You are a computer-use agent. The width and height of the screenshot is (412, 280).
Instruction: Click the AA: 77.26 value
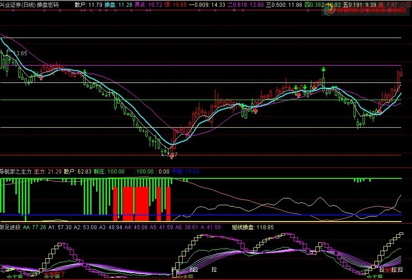coord(34,227)
